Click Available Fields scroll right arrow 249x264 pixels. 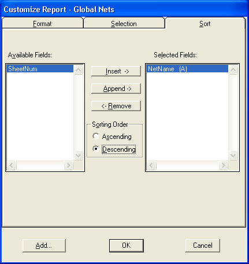68,166
